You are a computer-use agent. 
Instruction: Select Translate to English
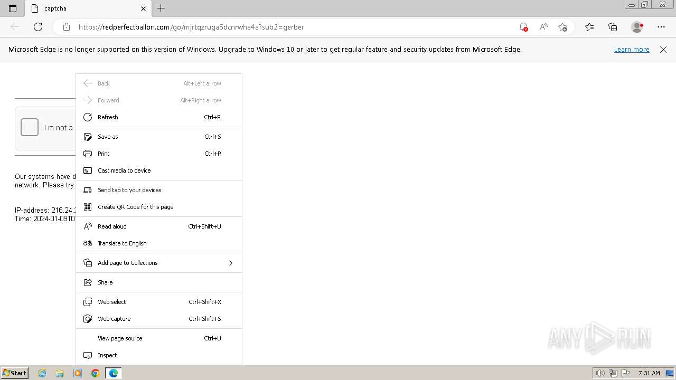[159, 243]
